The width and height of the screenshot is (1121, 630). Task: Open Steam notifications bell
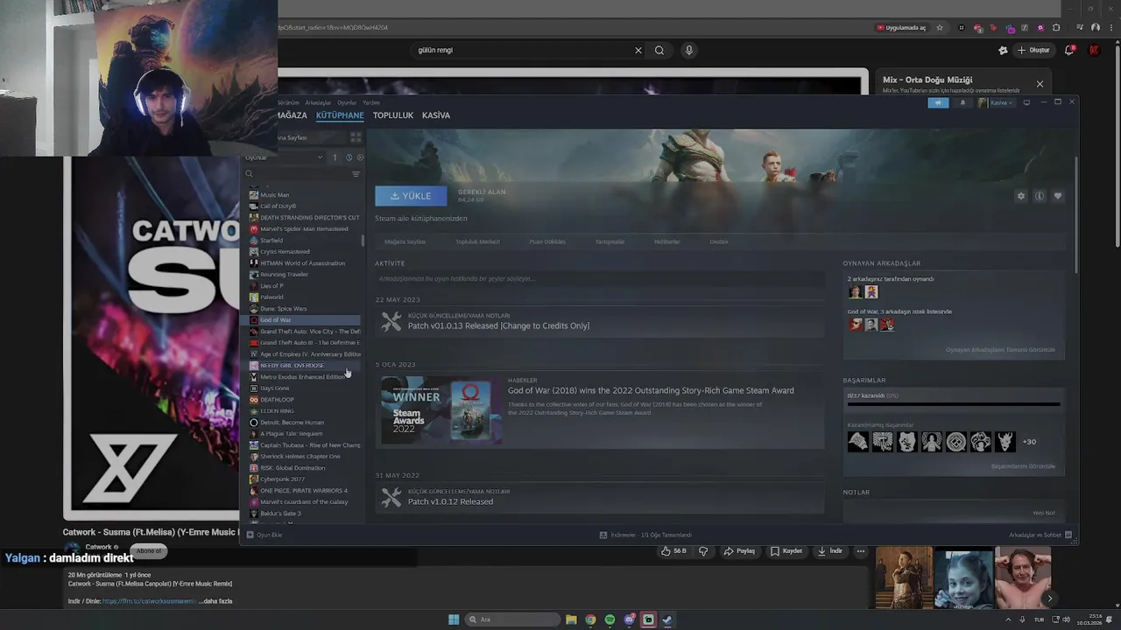962,102
